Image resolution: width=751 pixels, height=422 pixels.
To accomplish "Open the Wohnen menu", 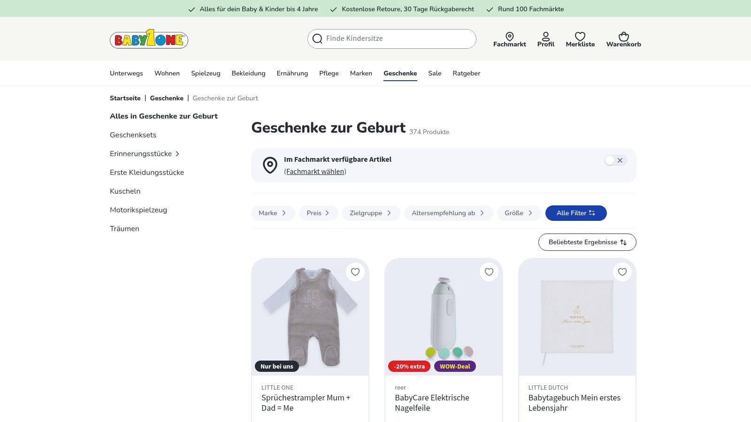I will point(167,73).
